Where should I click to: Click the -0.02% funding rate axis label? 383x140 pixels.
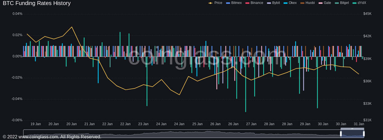click(17, 78)
